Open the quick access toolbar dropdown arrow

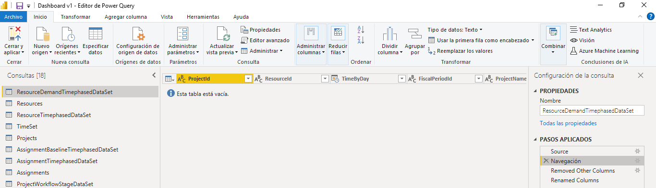click(28, 6)
